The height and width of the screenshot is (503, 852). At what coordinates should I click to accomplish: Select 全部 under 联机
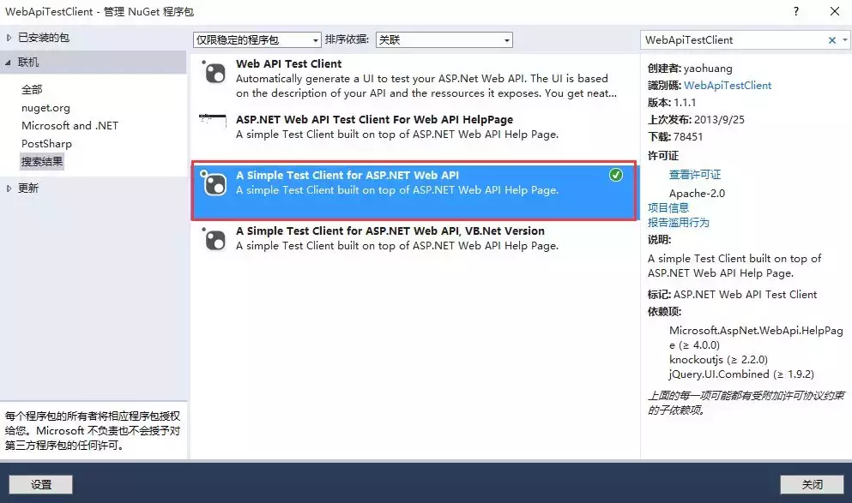pyautogui.click(x=32, y=89)
